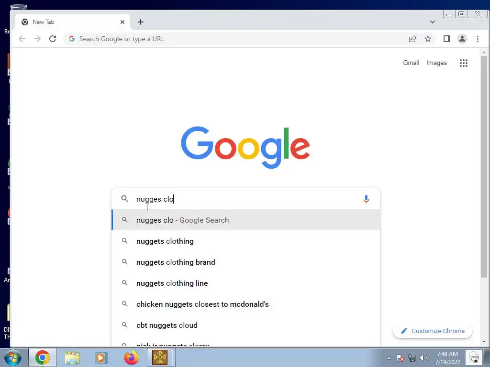Open Windows Explorer from the taskbar
This screenshot has width=490, height=367.
tap(72, 357)
